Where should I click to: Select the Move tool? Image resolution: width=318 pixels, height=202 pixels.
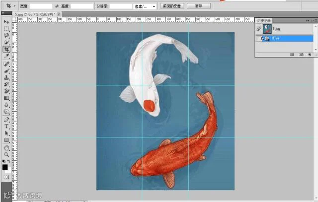pos(6,22)
